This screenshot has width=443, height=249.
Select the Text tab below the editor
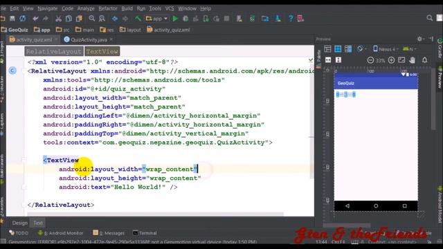tap(38, 223)
